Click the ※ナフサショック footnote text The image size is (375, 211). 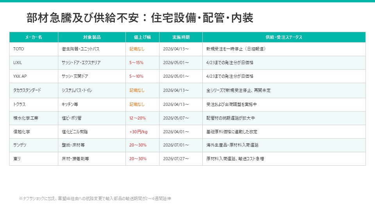pos(95,198)
